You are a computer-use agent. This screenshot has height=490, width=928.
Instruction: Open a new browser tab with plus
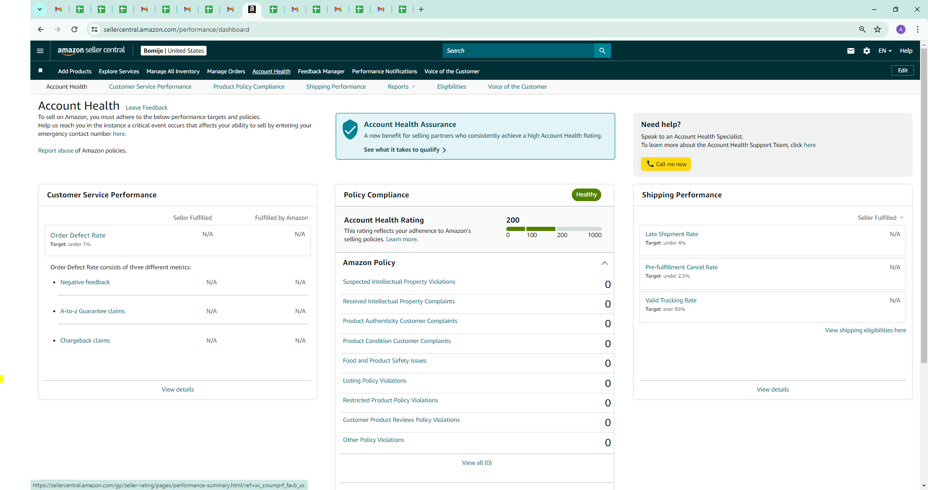421,9
